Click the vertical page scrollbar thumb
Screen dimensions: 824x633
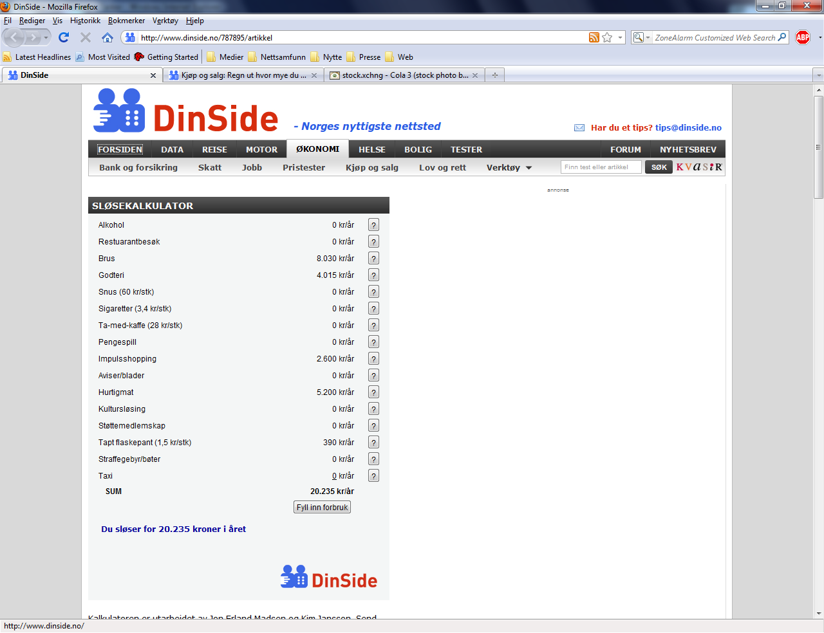click(819, 147)
